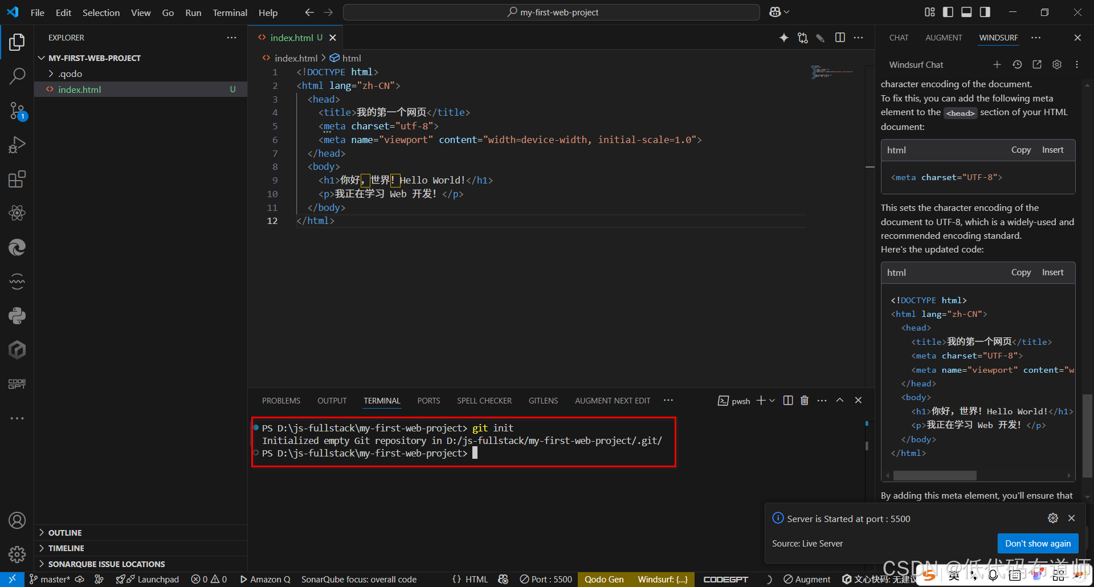The height and width of the screenshot is (587, 1094).
Task: Toggle the primary side bar layout button
Action: (948, 12)
